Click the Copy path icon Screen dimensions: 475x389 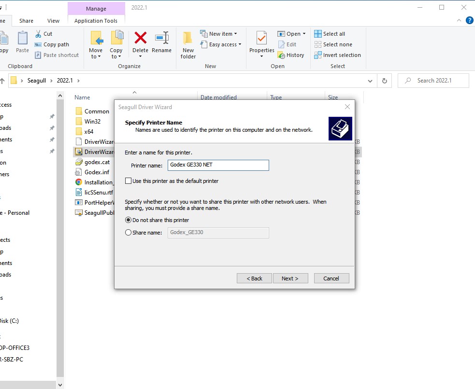(38, 44)
